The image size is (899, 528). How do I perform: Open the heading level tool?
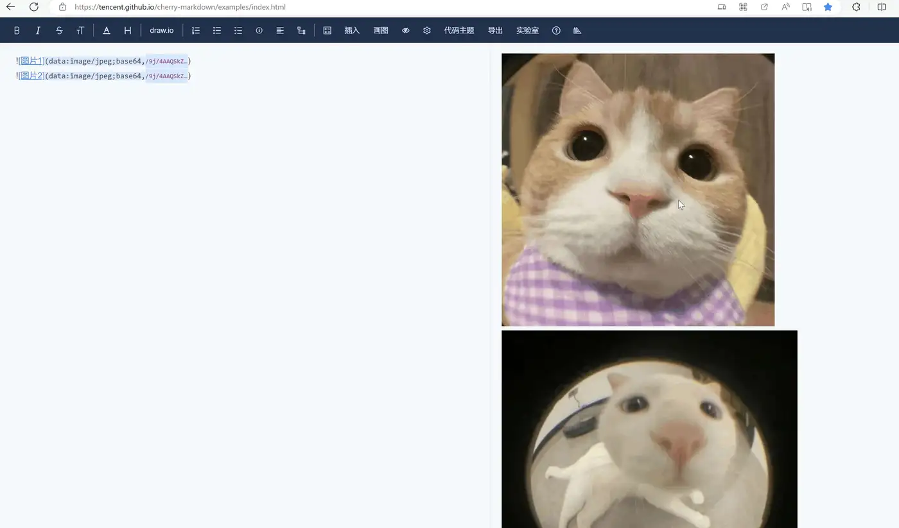128,31
